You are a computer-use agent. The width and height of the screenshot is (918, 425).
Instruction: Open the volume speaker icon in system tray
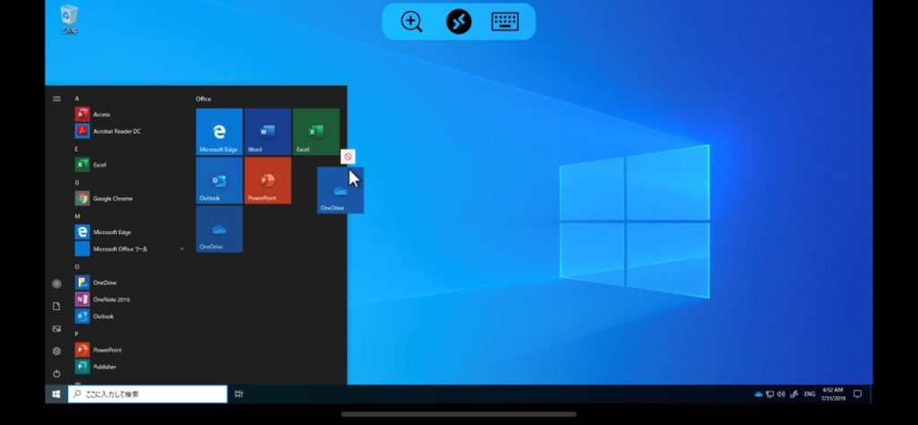point(781,395)
